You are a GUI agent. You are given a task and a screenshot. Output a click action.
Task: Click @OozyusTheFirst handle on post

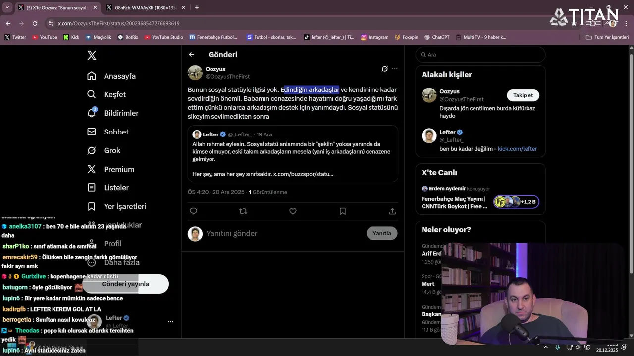click(x=227, y=77)
